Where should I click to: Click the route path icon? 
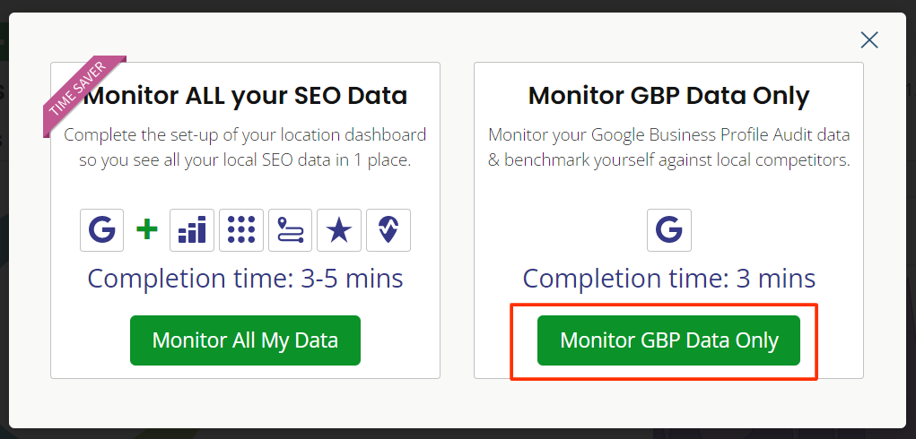tap(290, 230)
